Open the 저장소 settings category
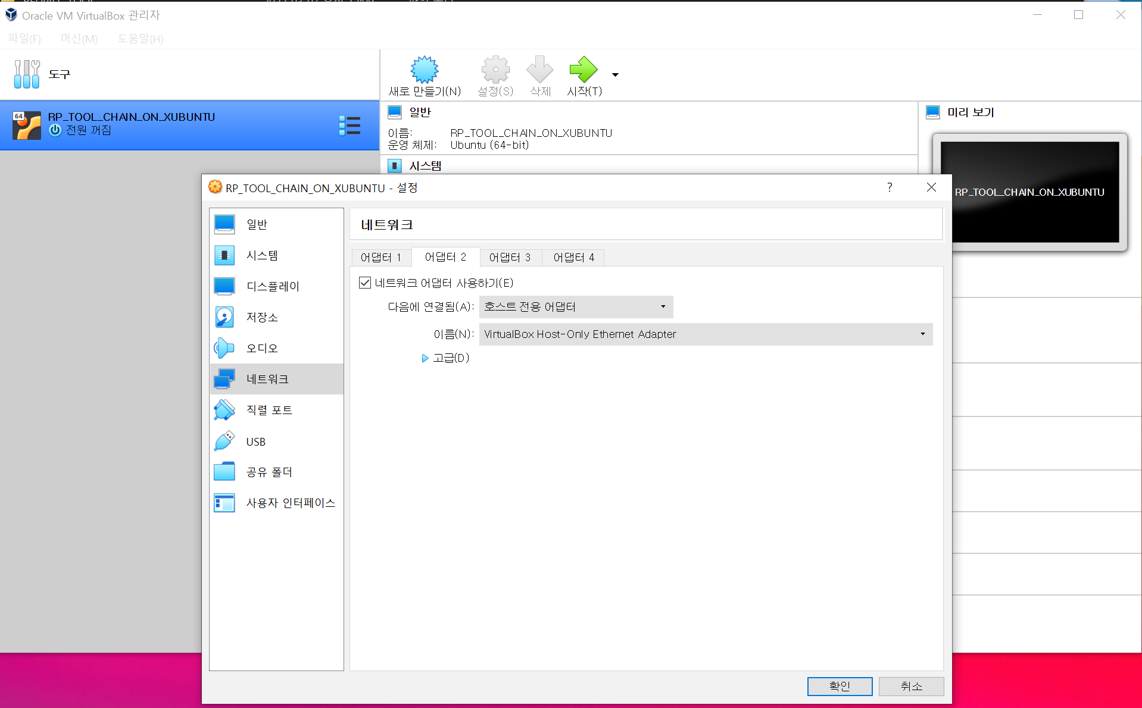This screenshot has width=1142, height=708. [277, 317]
